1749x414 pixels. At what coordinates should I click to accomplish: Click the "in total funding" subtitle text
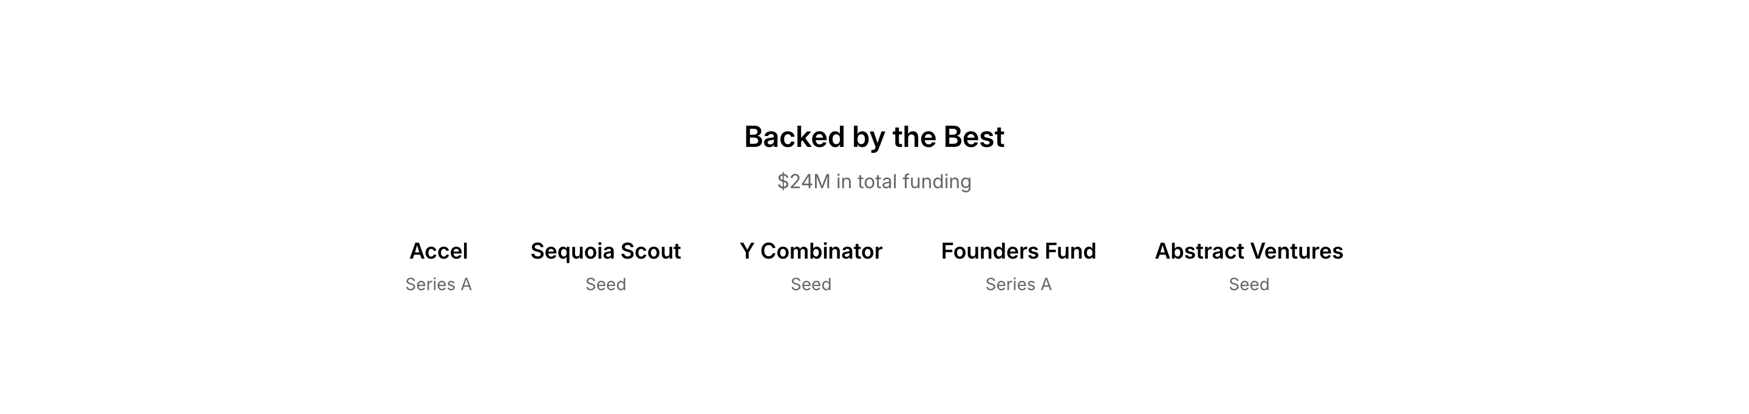904,182
